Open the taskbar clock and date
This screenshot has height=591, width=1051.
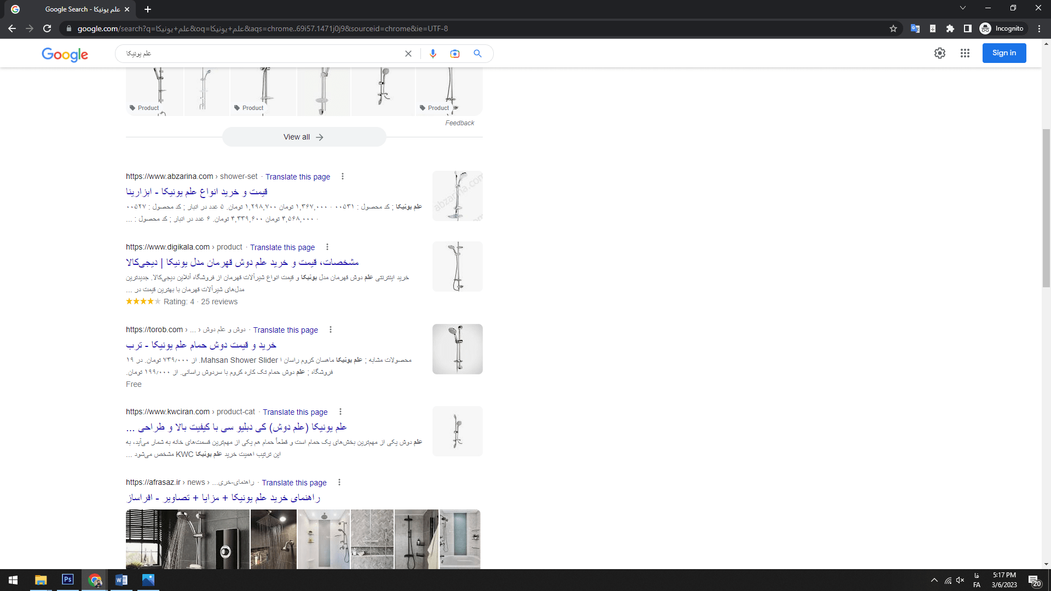click(1004, 580)
